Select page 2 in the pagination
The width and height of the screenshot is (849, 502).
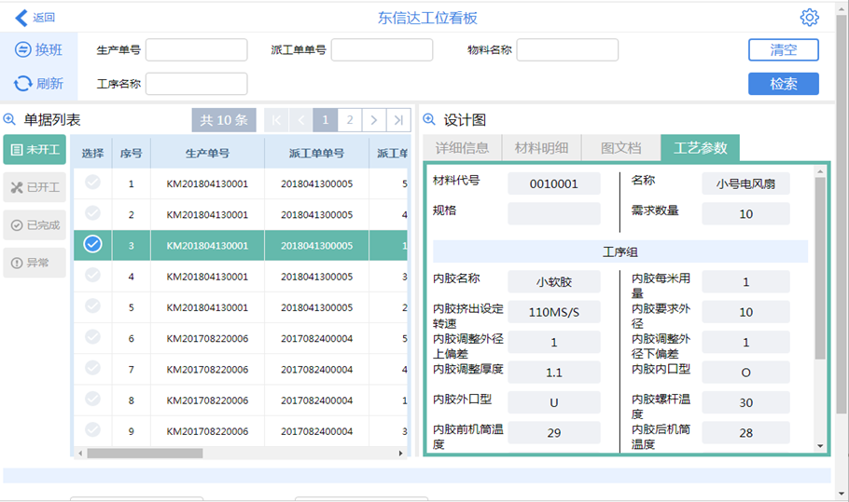coord(349,119)
